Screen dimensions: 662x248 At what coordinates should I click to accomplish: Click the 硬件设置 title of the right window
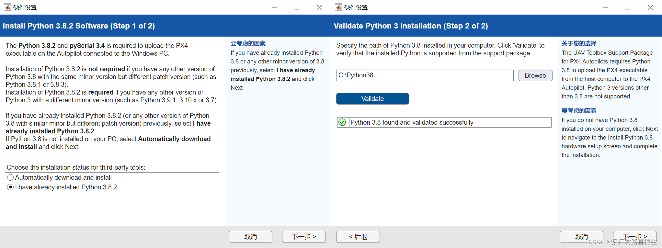(356, 7)
